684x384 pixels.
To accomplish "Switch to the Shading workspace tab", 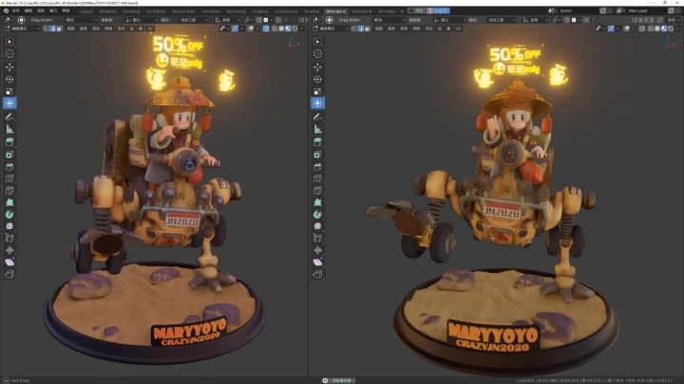I will [x=312, y=11].
